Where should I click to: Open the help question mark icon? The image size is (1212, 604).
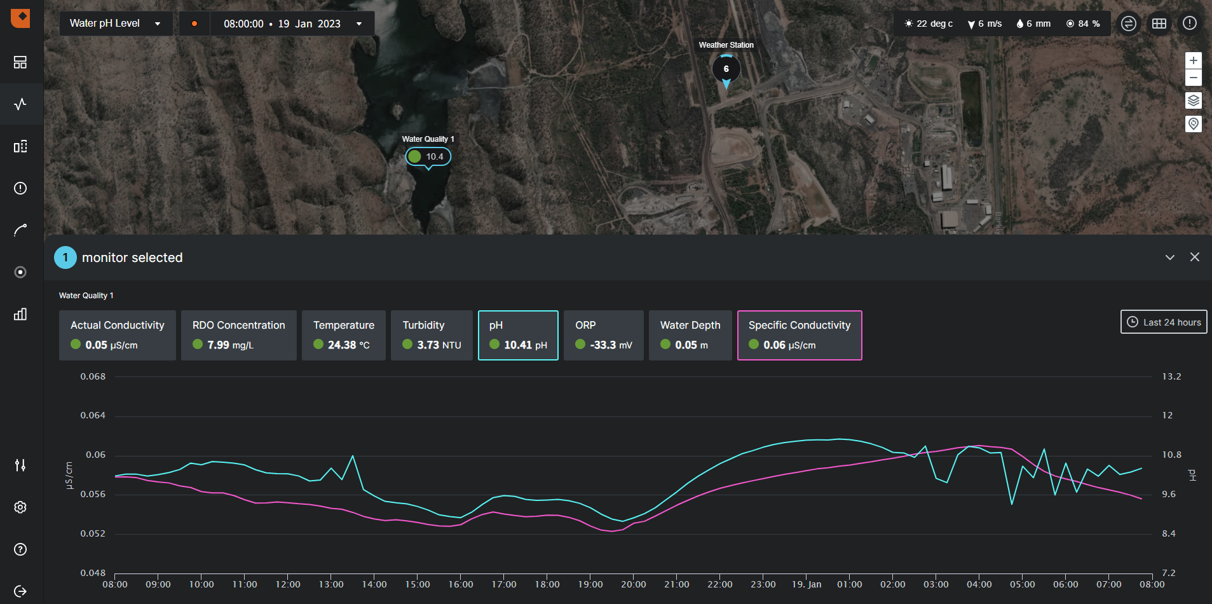20,549
